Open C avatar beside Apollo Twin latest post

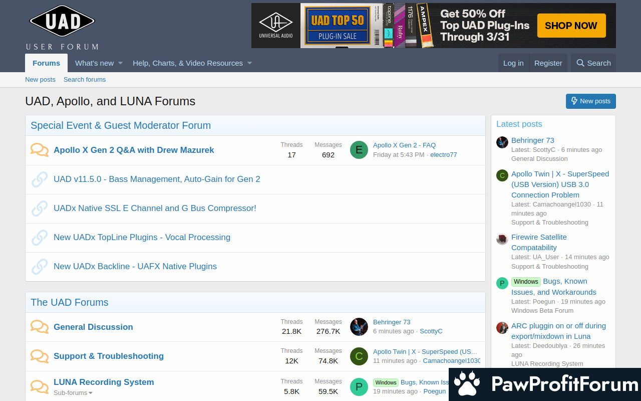tap(502, 175)
